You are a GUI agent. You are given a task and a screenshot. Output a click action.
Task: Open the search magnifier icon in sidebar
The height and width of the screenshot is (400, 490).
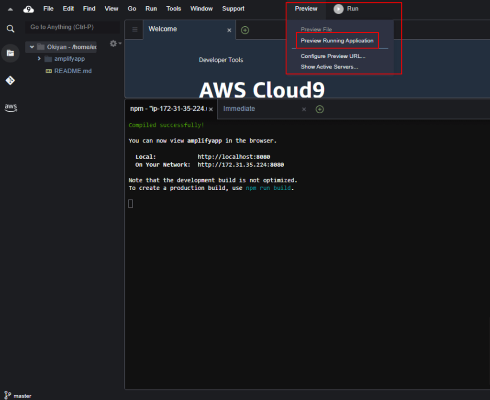tap(11, 29)
